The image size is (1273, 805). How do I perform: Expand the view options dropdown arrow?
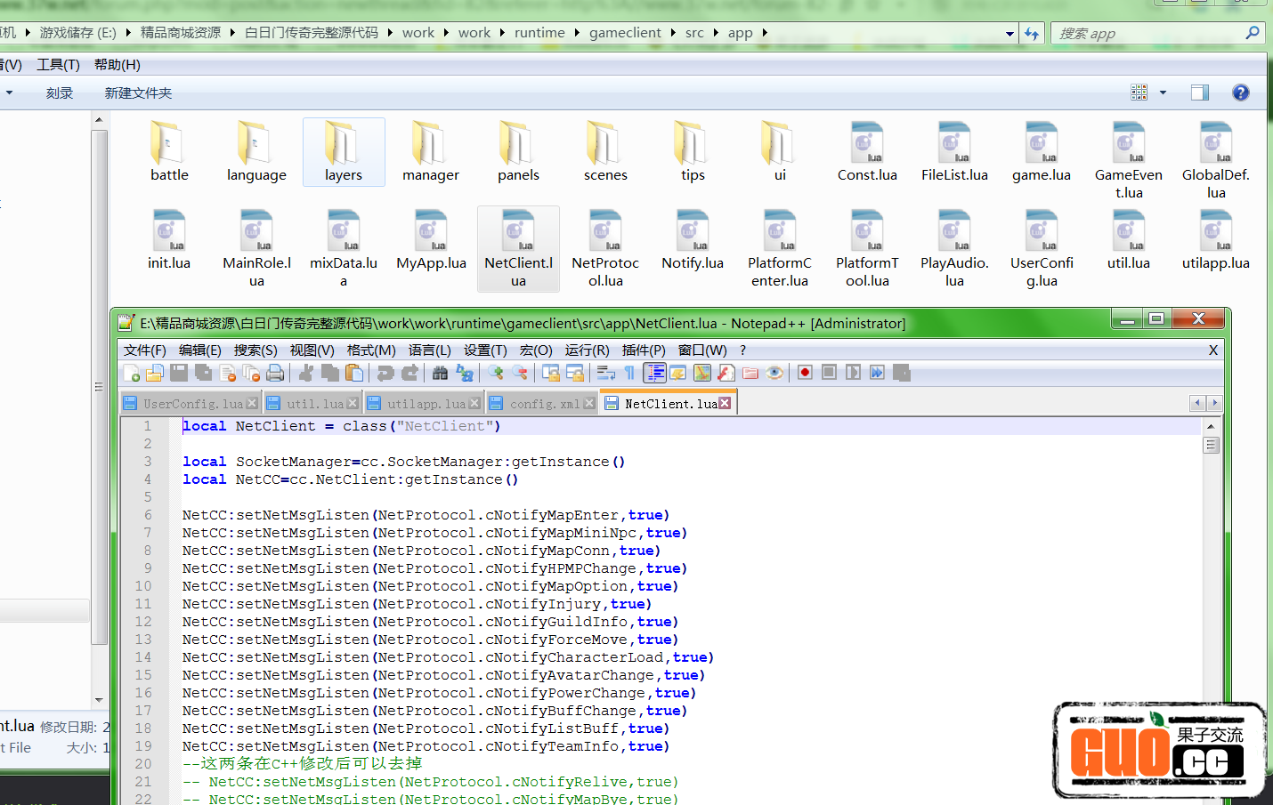click(x=1163, y=93)
